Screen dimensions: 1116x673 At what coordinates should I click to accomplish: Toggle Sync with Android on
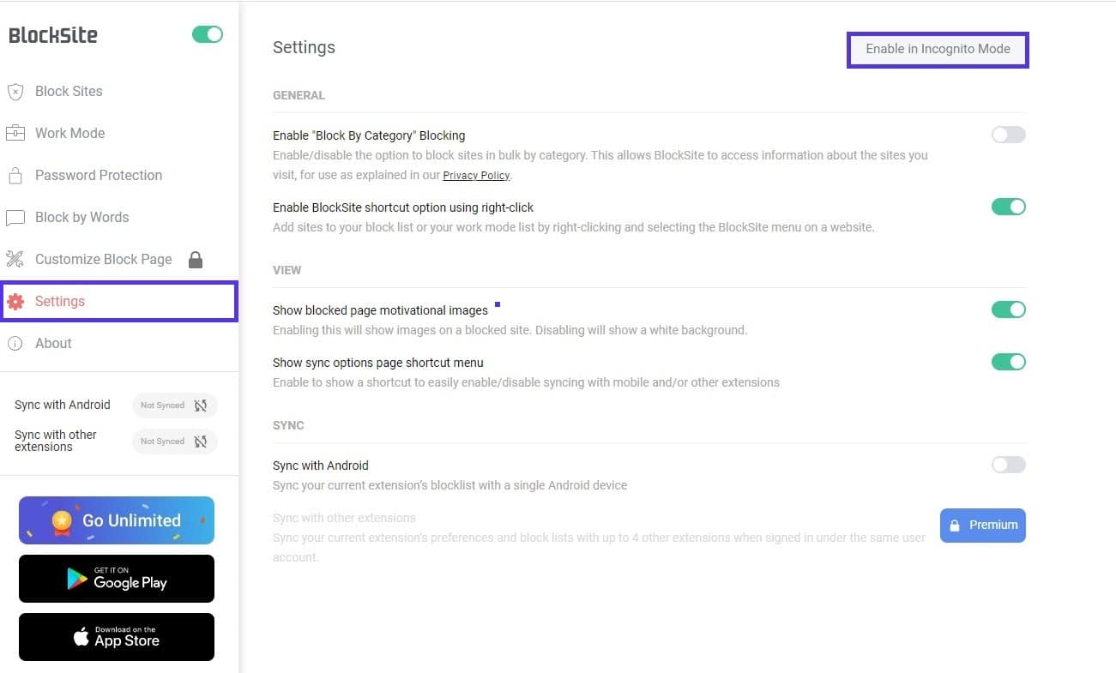click(1008, 464)
